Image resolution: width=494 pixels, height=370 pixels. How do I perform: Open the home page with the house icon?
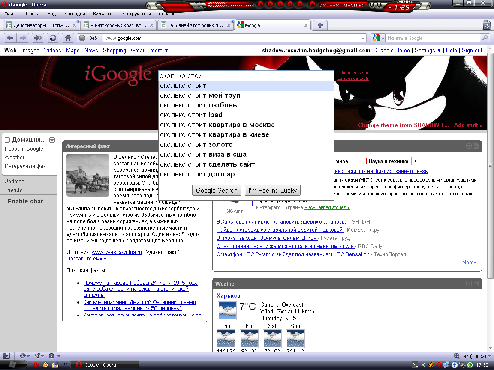click(68, 38)
